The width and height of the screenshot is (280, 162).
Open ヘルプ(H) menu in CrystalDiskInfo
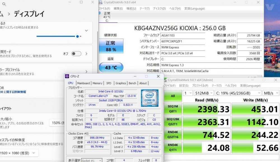(x=175, y=9)
